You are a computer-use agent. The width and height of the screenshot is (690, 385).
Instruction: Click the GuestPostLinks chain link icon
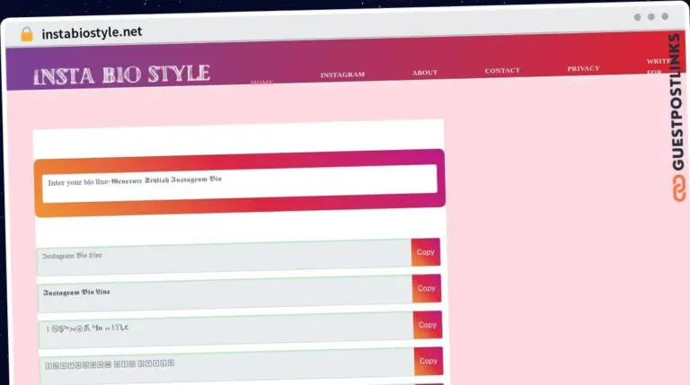(x=679, y=188)
